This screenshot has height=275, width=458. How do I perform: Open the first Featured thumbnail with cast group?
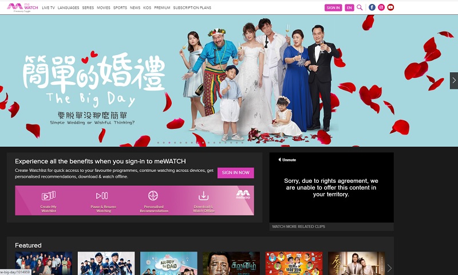point(44,263)
